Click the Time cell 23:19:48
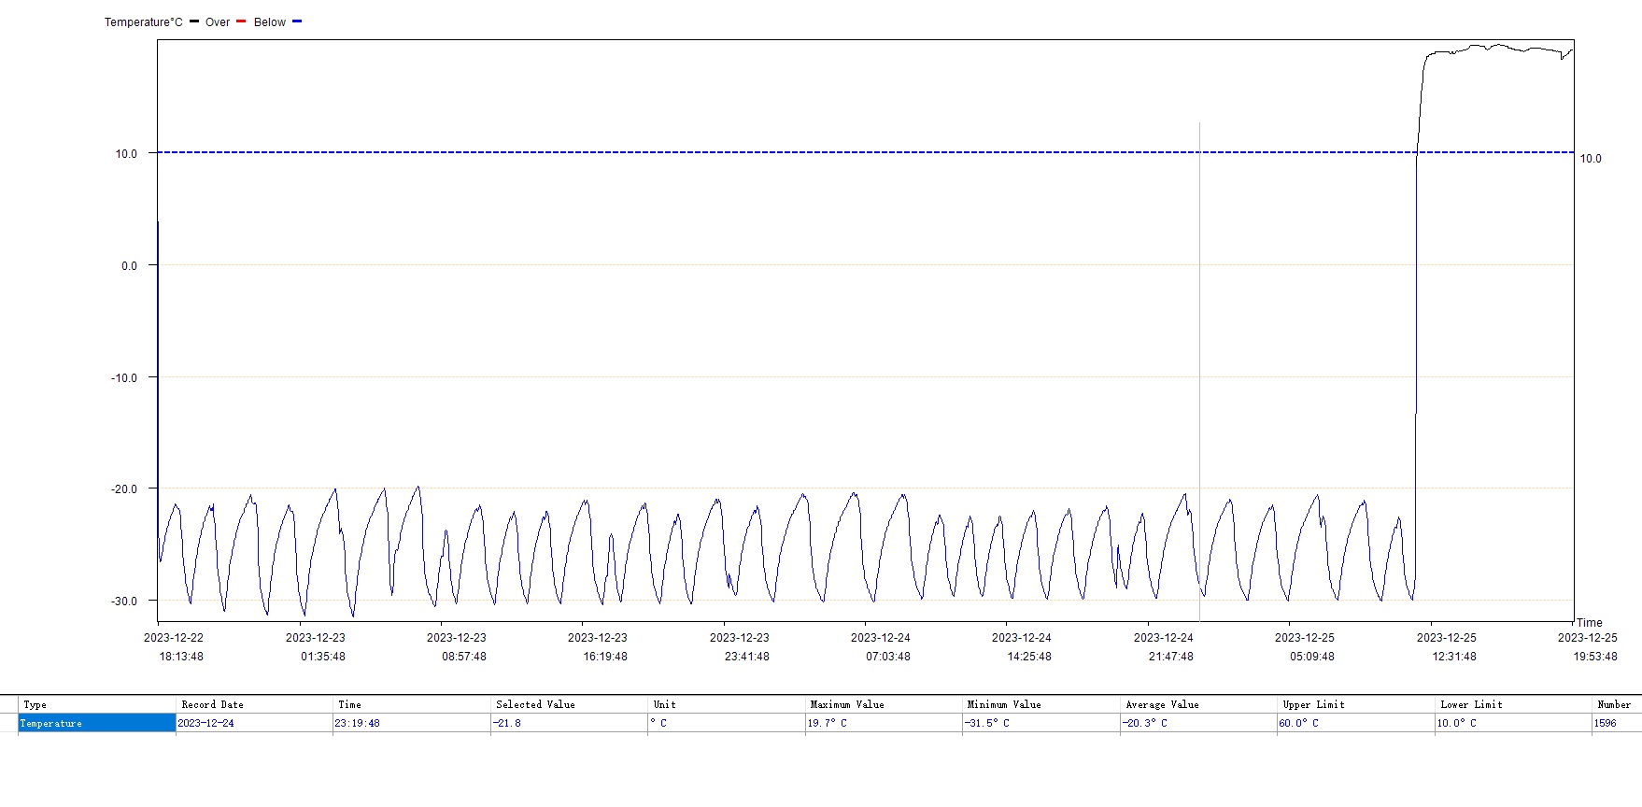 pyautogui.click(x=412, y=723)
